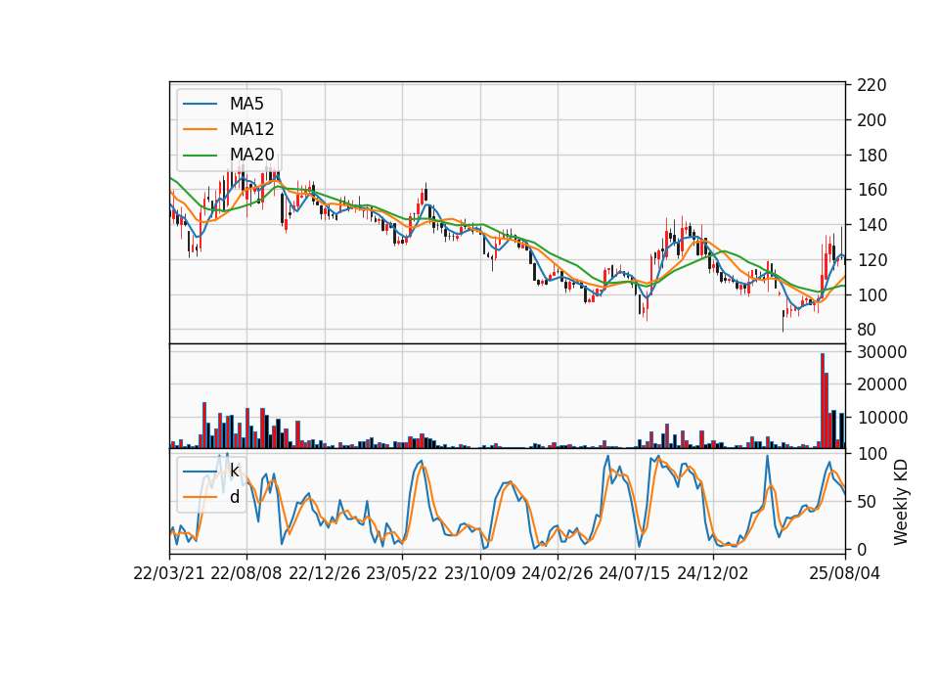Click the MA12 legend label
Viewport: 939px width, 675px height.
pyautogui.click(x=251, y=129)
